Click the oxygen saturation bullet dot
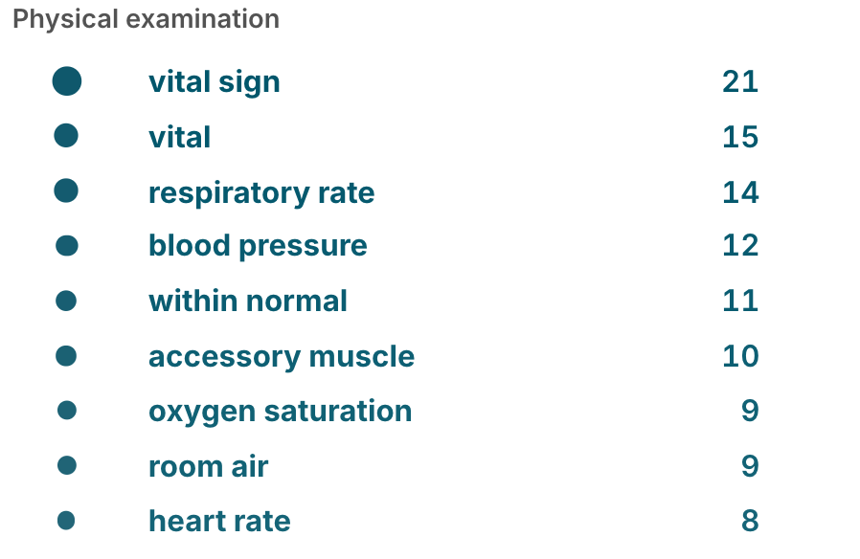This screenshot has height=559, width=860. click(x=67, y=410)
